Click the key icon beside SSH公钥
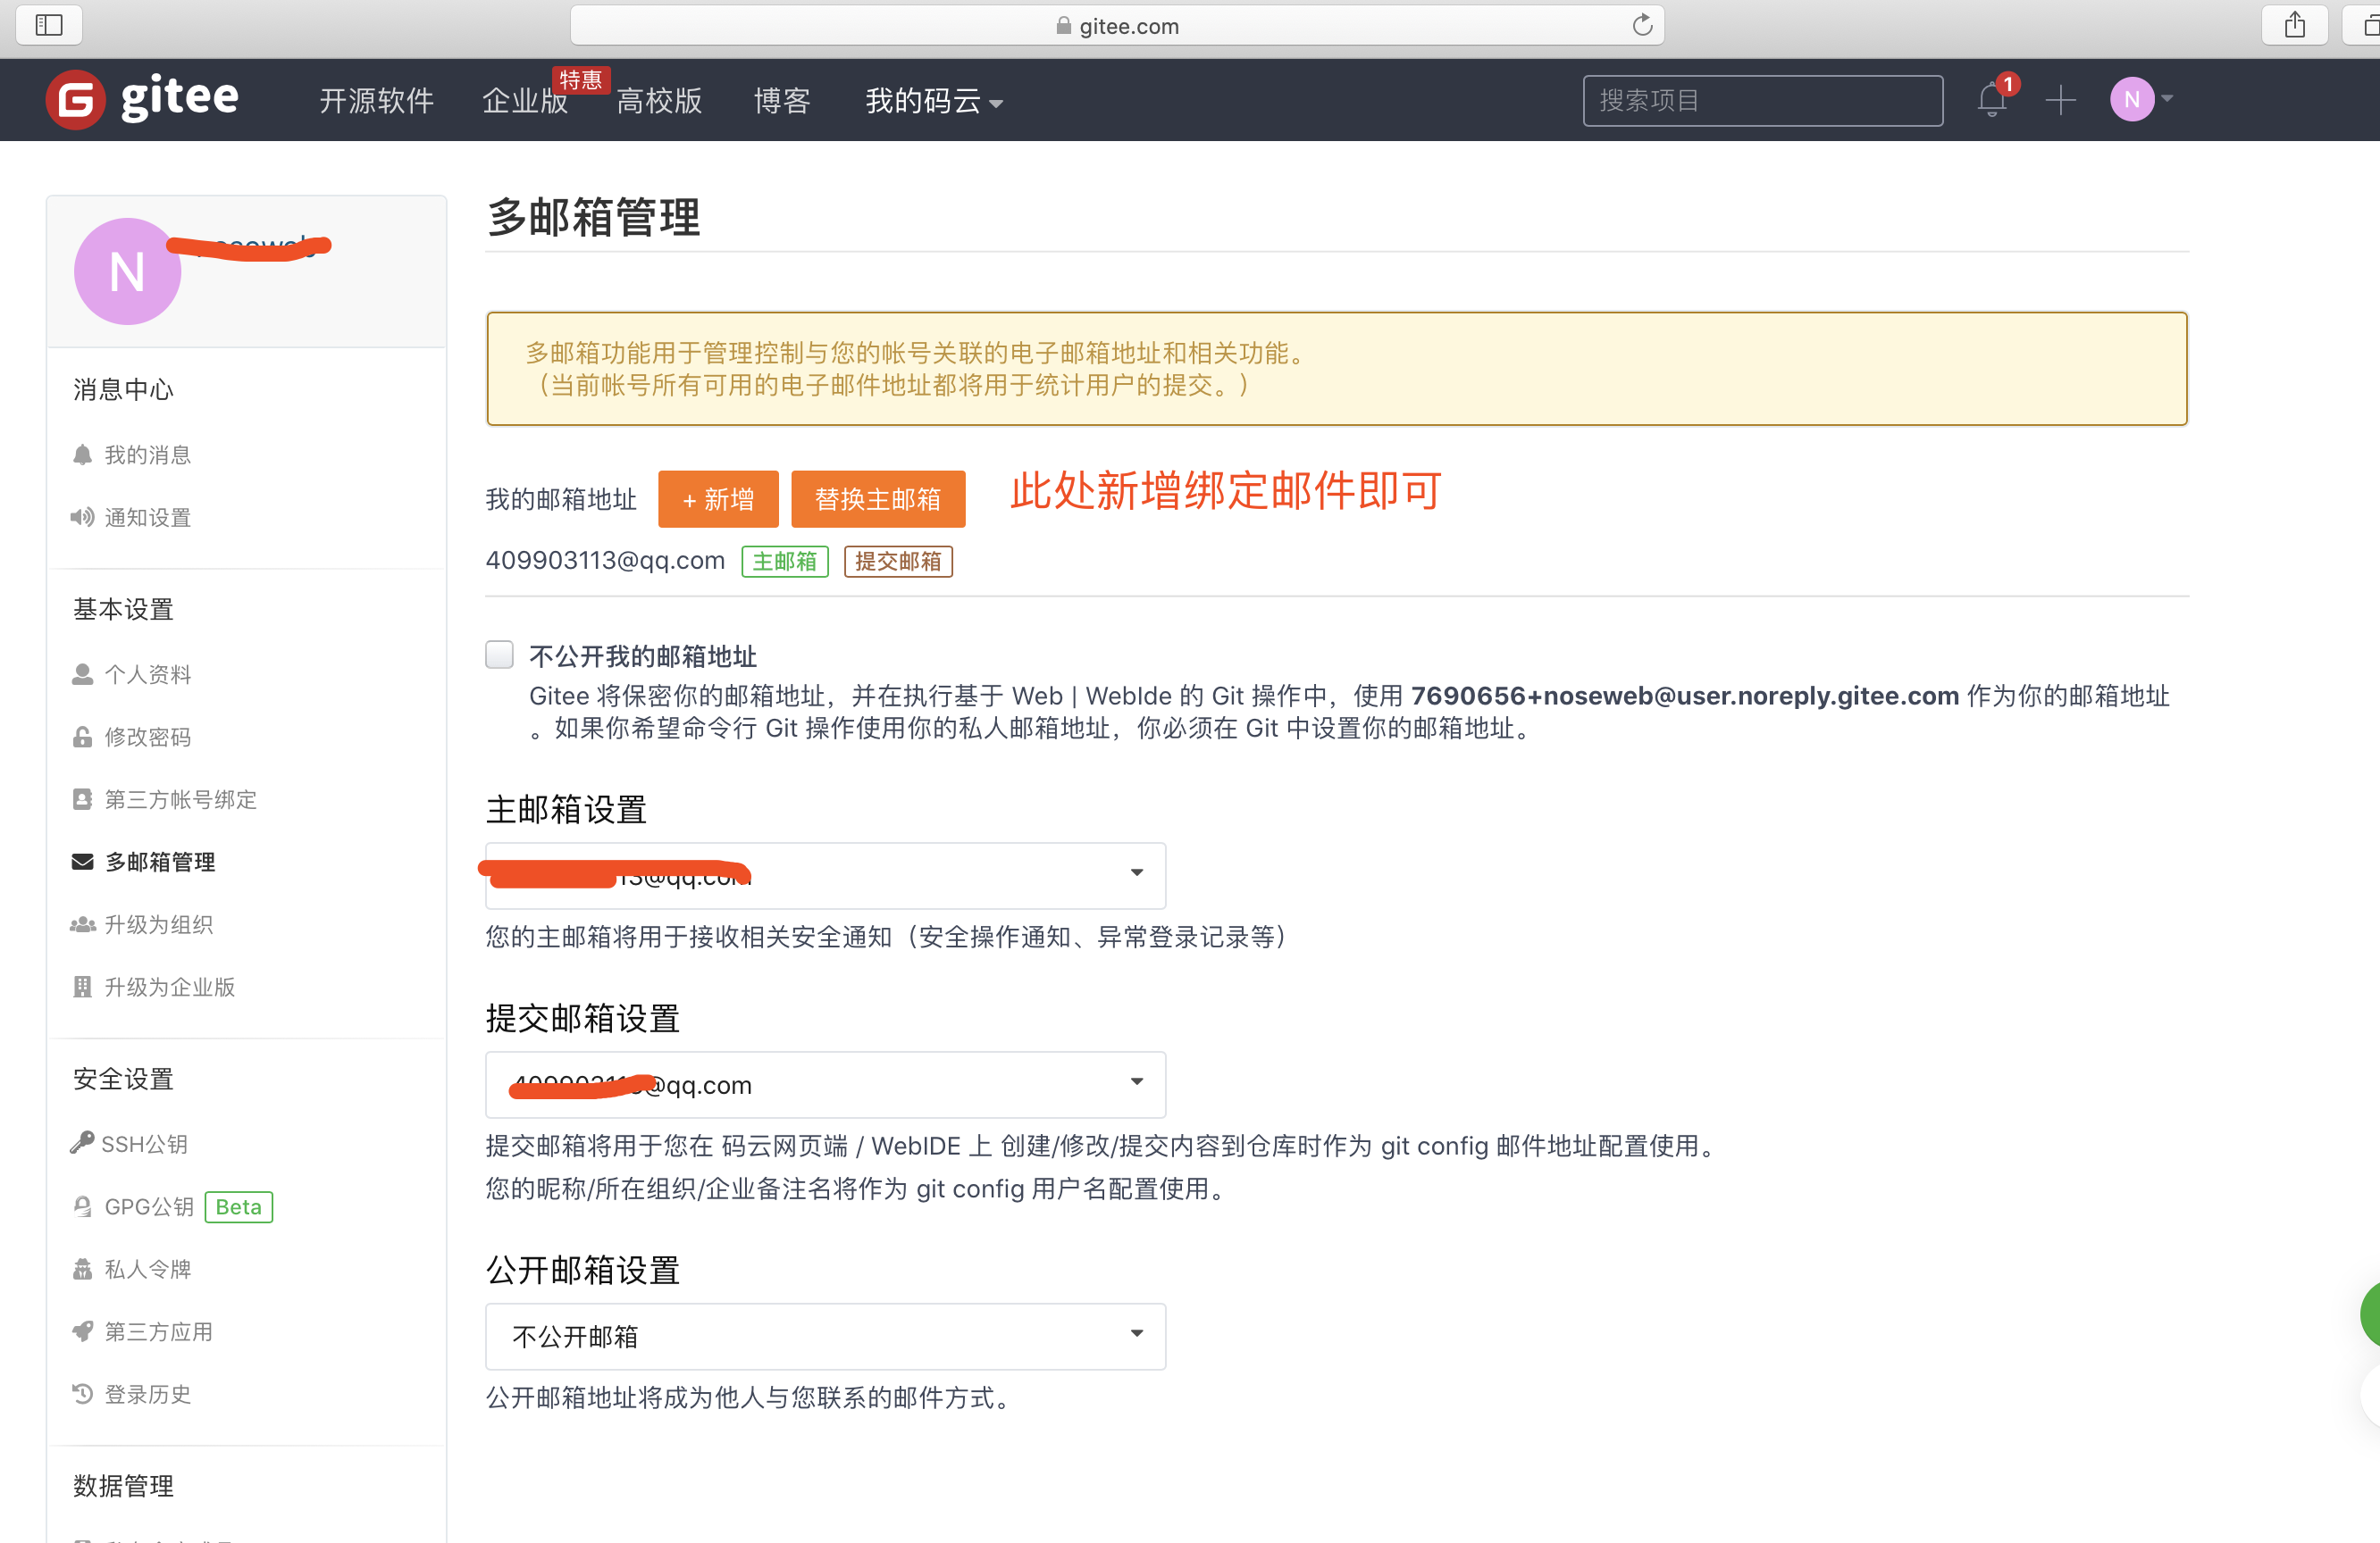The width and height of the screenshot is (2380, 1543). click(82, 1143)
